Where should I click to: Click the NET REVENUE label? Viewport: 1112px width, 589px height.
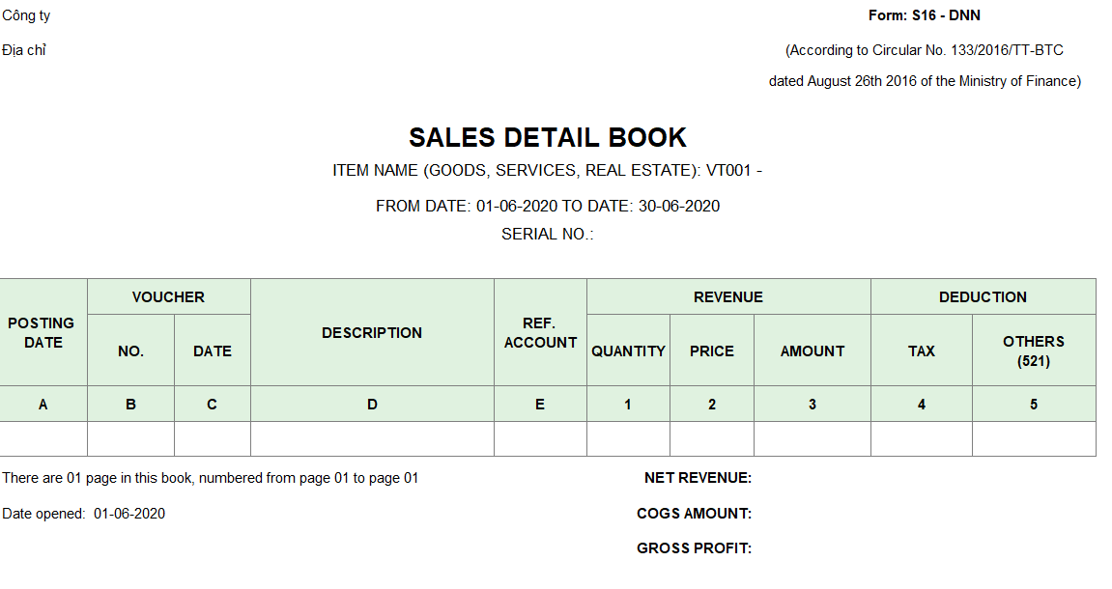coord(698,478)
